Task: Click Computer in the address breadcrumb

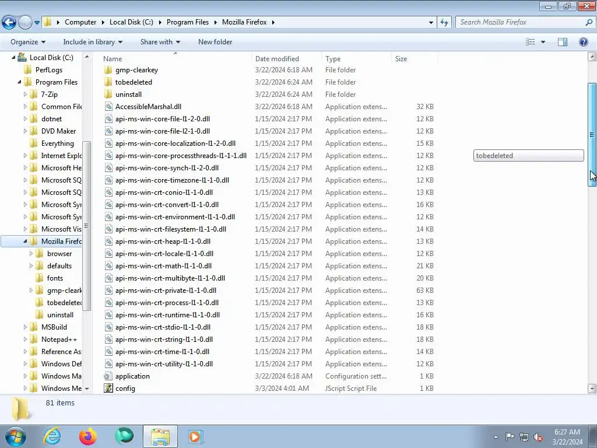Action: tap(80, 22)
